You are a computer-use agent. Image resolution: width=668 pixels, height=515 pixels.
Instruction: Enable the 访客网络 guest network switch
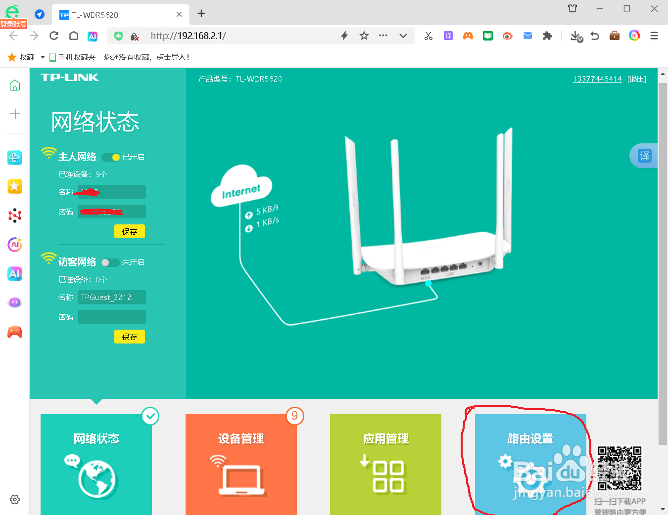(x=110, y=262)
